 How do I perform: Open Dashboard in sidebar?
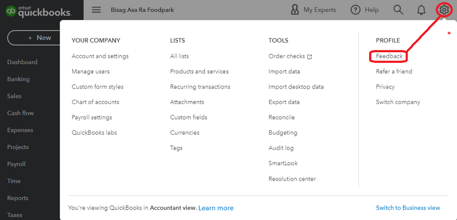point(22,62)
